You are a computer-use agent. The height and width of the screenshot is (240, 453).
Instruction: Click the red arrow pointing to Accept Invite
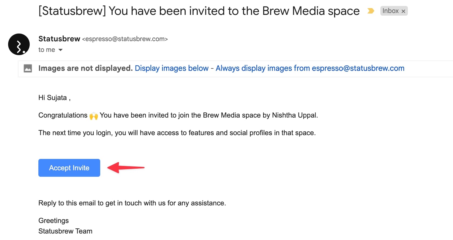tap(126, 168)
